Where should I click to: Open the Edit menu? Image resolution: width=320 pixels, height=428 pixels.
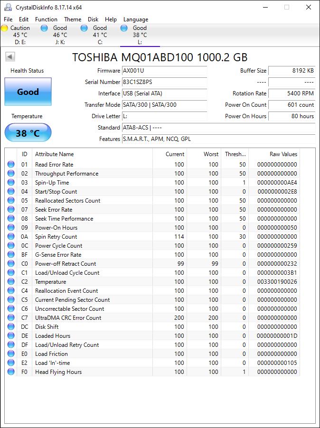coord(24,19)
